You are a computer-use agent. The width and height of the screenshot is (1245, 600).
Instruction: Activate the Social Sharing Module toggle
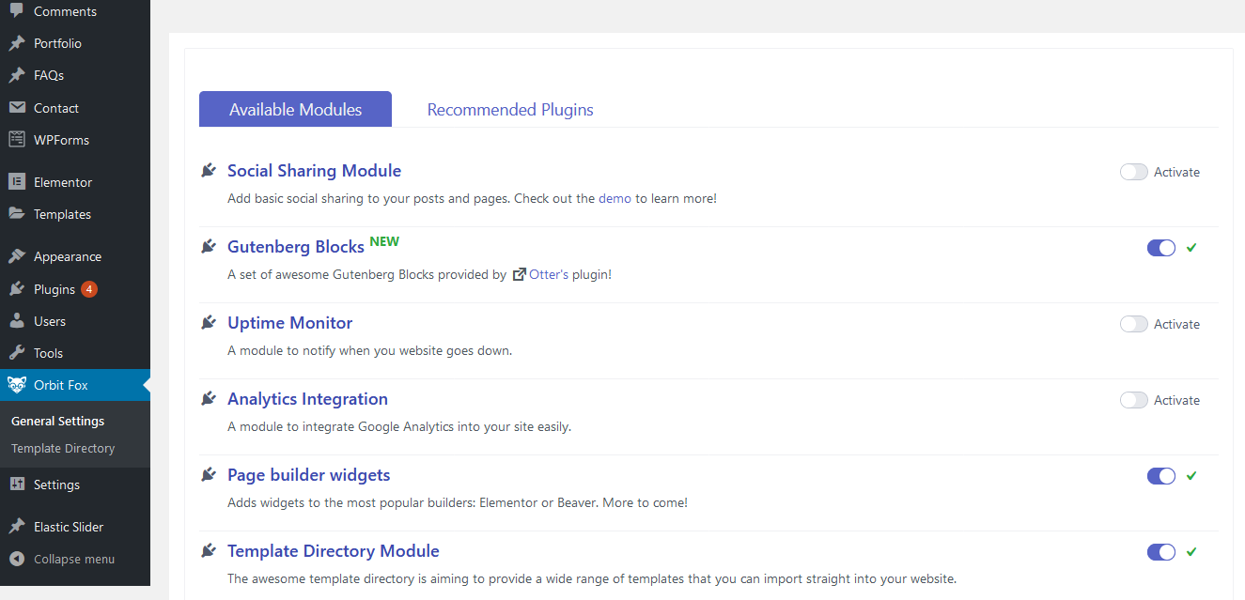tap(1133, 172)
